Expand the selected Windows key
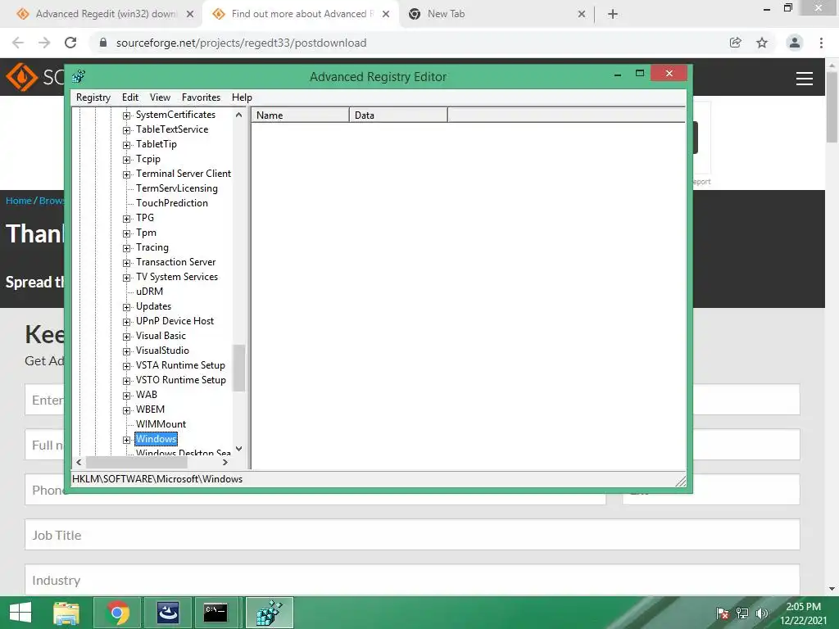This screenshot has width=839, height=629. 126,440
